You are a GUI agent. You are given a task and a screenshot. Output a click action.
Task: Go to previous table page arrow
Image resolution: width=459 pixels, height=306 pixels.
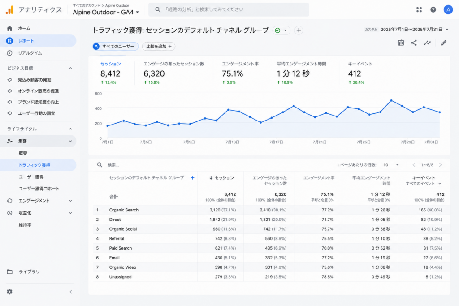[414, 165]
